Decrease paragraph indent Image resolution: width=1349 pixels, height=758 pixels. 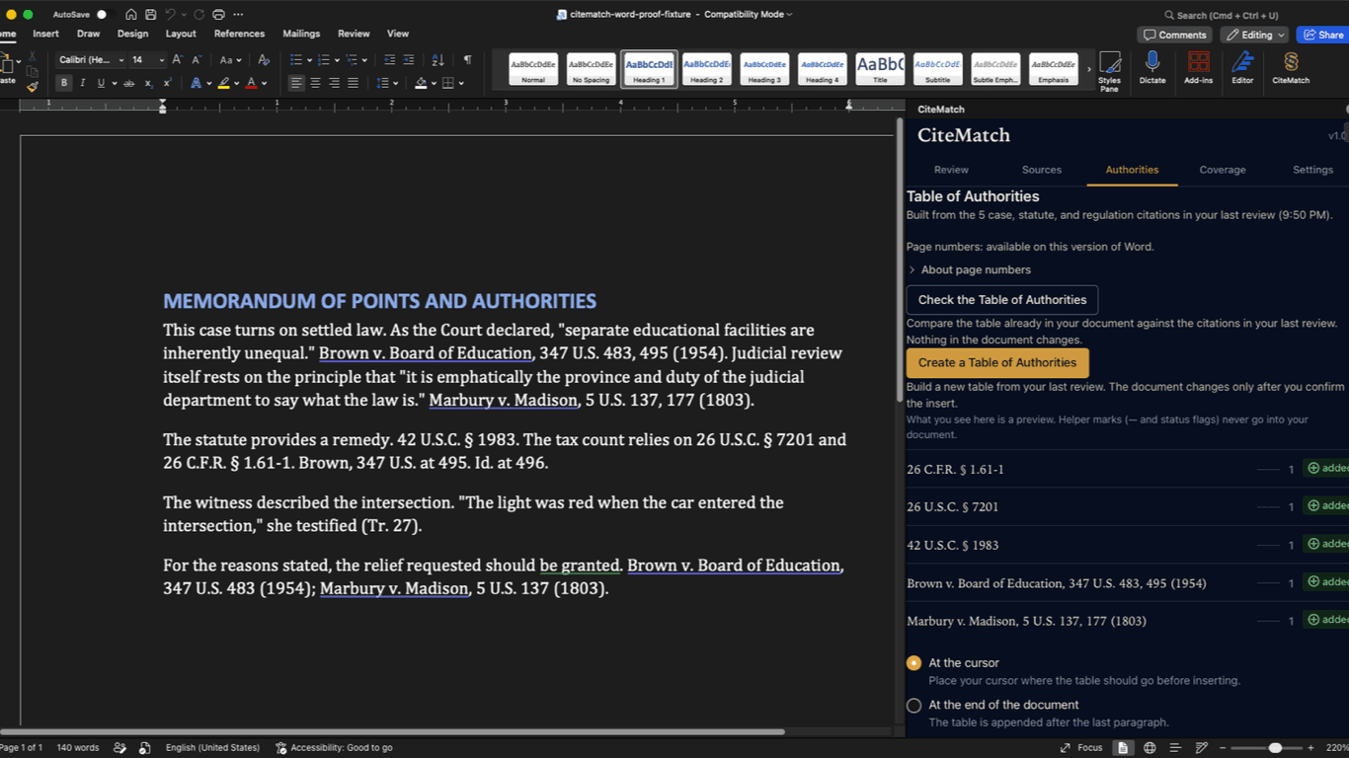(x=390, y=60)
